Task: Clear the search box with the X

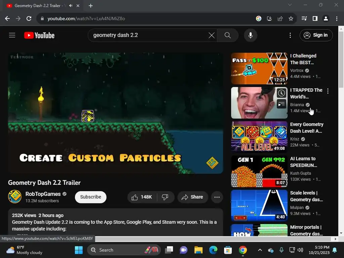Action: 212,35
